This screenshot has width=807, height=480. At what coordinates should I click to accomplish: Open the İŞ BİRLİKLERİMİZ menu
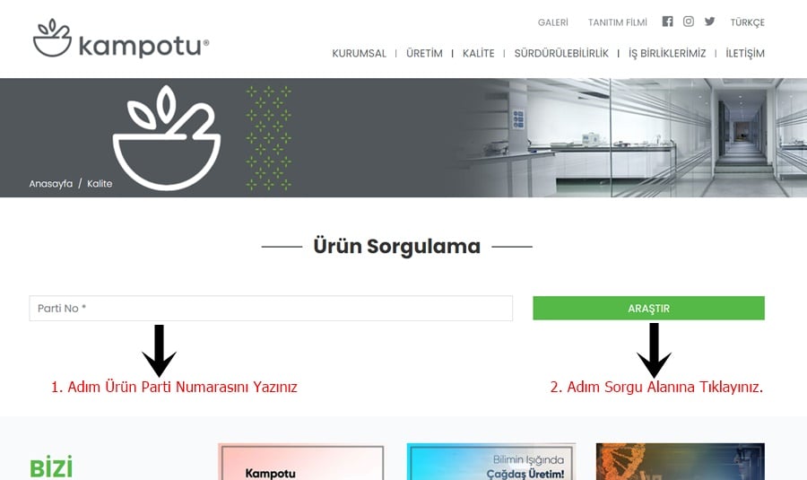click(x=667, y=54)
